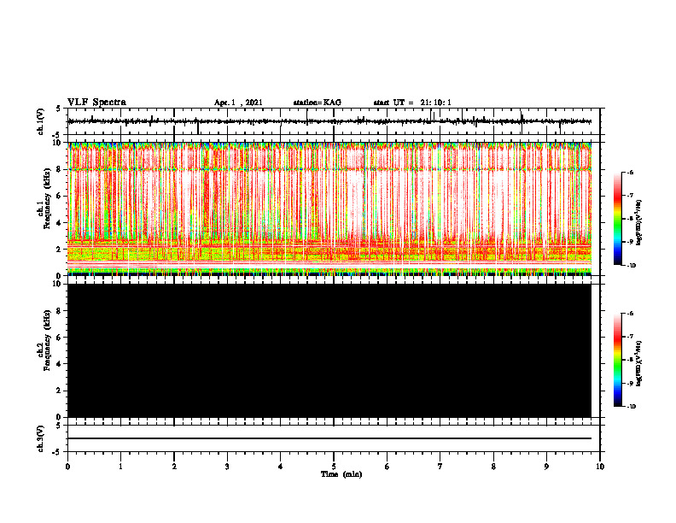Screen dimensions: 676x523
Task: Select the date text "Apr. 1 , 2021"
Action: pos(238,103)
